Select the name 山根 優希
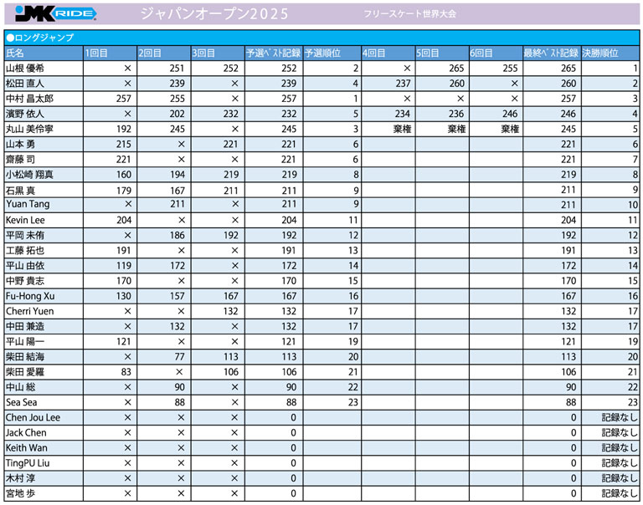Viewport: 643px width, 505px height. [24, 69]
